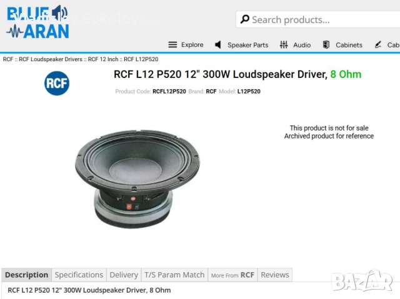Switch to the Specifications tab
Screen dimensions: 400x299
click(79, 275)
